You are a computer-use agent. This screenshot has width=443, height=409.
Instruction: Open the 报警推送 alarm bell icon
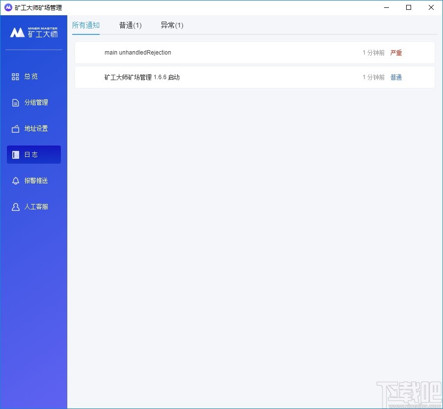[15, 180]
